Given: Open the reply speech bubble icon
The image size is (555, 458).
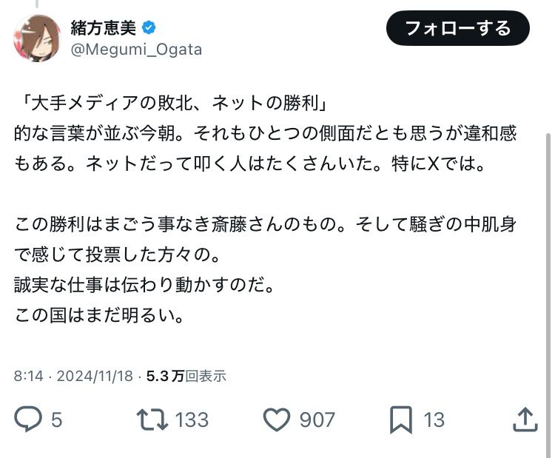Looking at the screenshot, I should coord(28,420).
